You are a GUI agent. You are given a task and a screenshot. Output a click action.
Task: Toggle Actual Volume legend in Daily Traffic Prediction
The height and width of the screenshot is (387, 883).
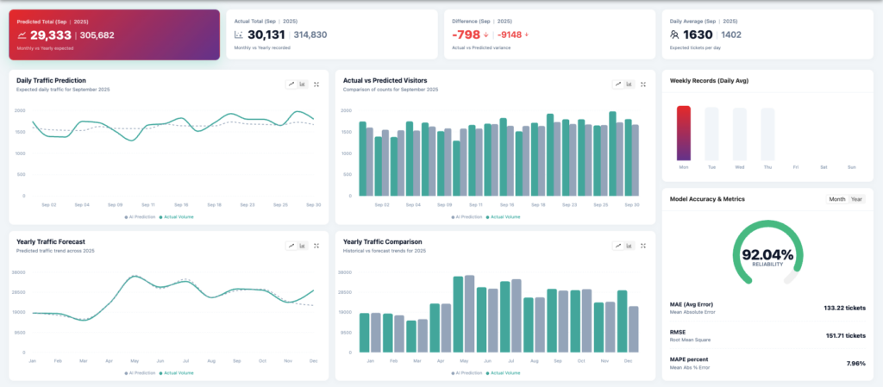click(177, 216)
